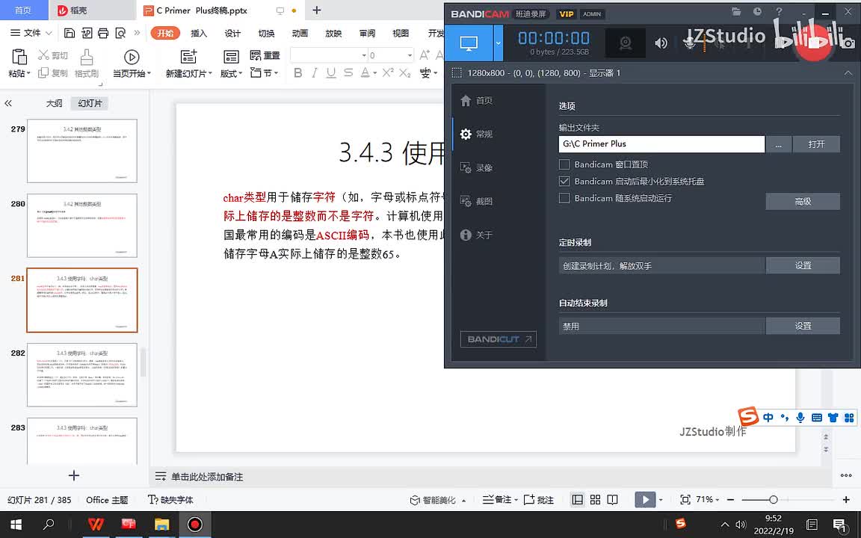Collapse Bandicam capture area bar chevron
Viewport: 861px width, 538px height.
point(848,73)
